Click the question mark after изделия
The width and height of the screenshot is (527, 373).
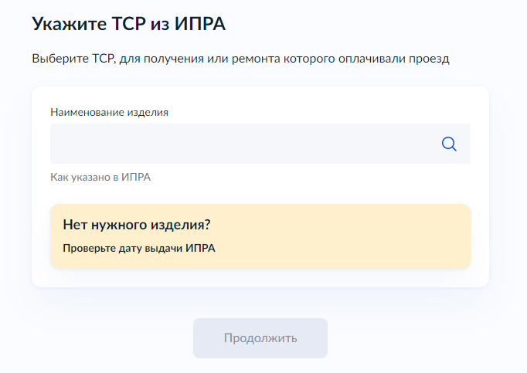click(x=207, y=224)
